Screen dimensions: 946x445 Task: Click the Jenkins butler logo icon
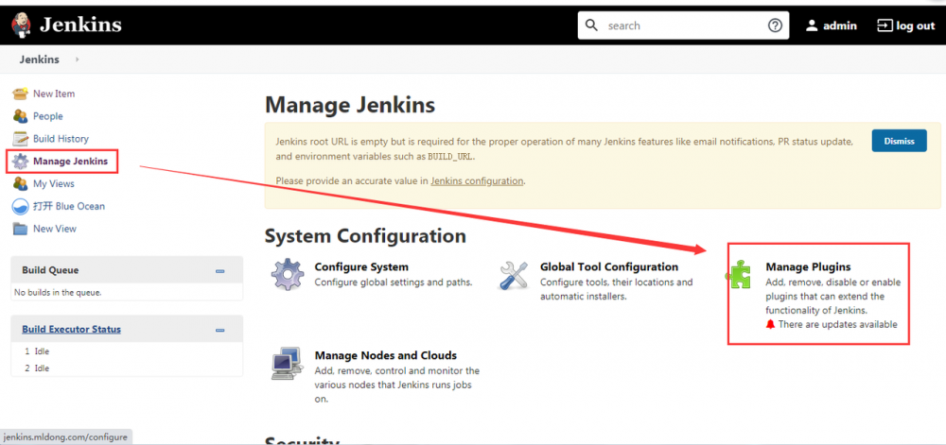tap(22, 26)
